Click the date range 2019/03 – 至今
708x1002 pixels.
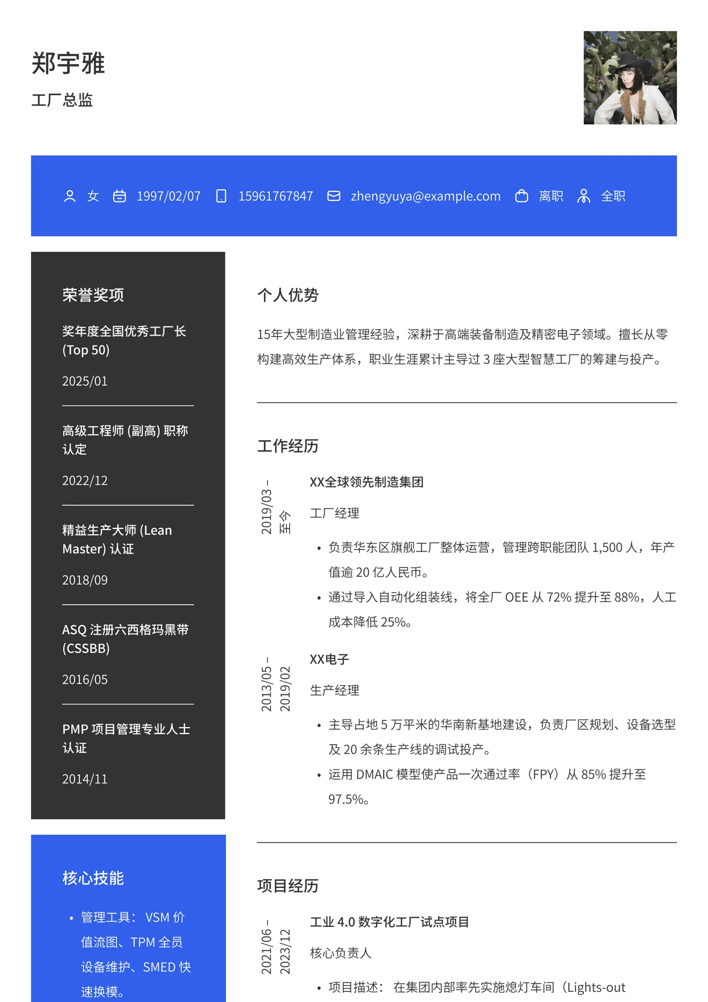(276, 507)
